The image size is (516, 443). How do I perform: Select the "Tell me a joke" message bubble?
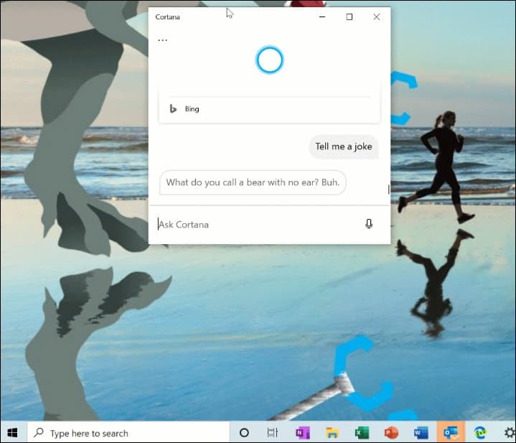(344, 146)
